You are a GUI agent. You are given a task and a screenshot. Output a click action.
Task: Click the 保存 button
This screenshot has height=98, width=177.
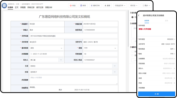tap(83, 6)
